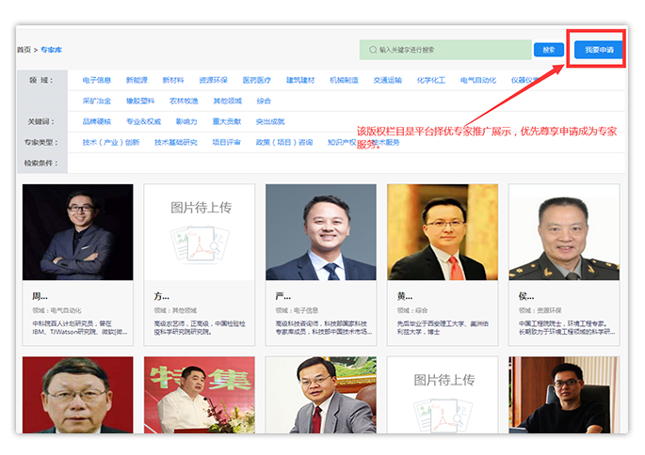The image size is (645, 455).
Task: Filter the domain by 电子信息
Action: [97, 80]
